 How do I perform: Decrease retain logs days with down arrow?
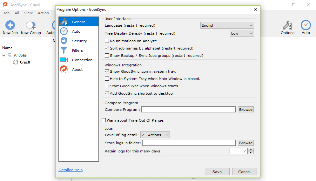tap(251, 153)
